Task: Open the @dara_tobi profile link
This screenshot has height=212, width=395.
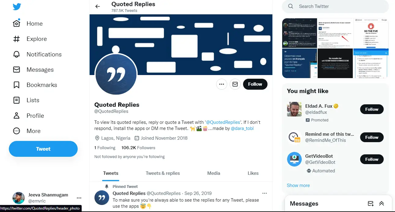Action: (242, 128)
